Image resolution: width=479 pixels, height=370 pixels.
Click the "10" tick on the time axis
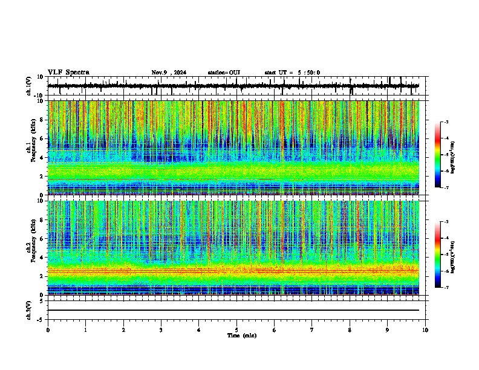pos(425,330)
